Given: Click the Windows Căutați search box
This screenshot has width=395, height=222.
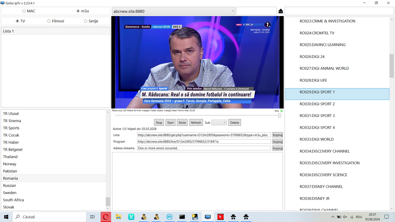Looking at the screenshot, I should (x=49, y=217).
